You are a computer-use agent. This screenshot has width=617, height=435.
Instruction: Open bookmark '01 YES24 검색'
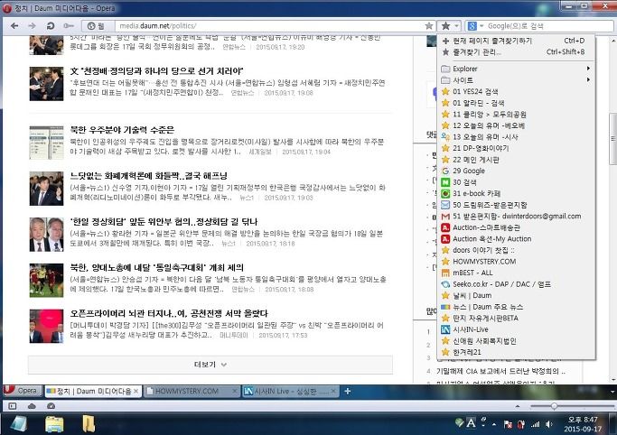tap(516, 91)
